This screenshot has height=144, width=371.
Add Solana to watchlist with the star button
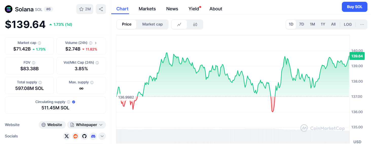point(85,9)
